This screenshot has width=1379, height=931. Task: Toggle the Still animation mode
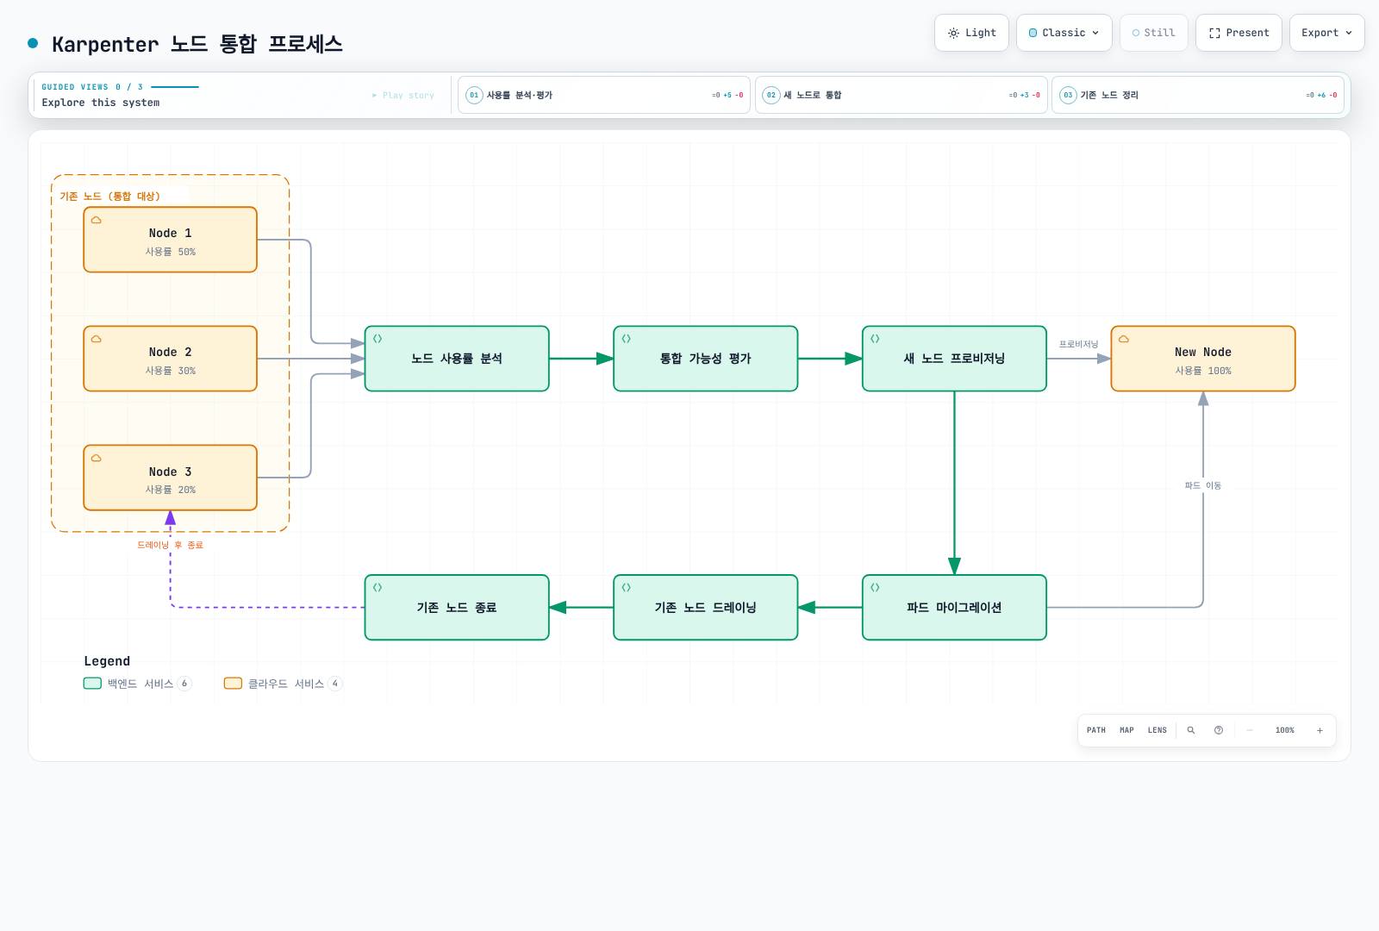[x=1153, y=33]
